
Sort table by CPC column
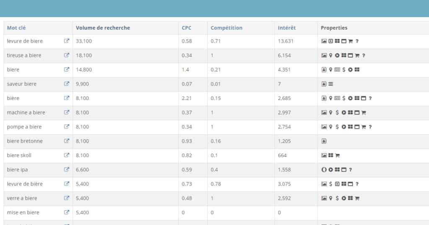click(186, 28)
